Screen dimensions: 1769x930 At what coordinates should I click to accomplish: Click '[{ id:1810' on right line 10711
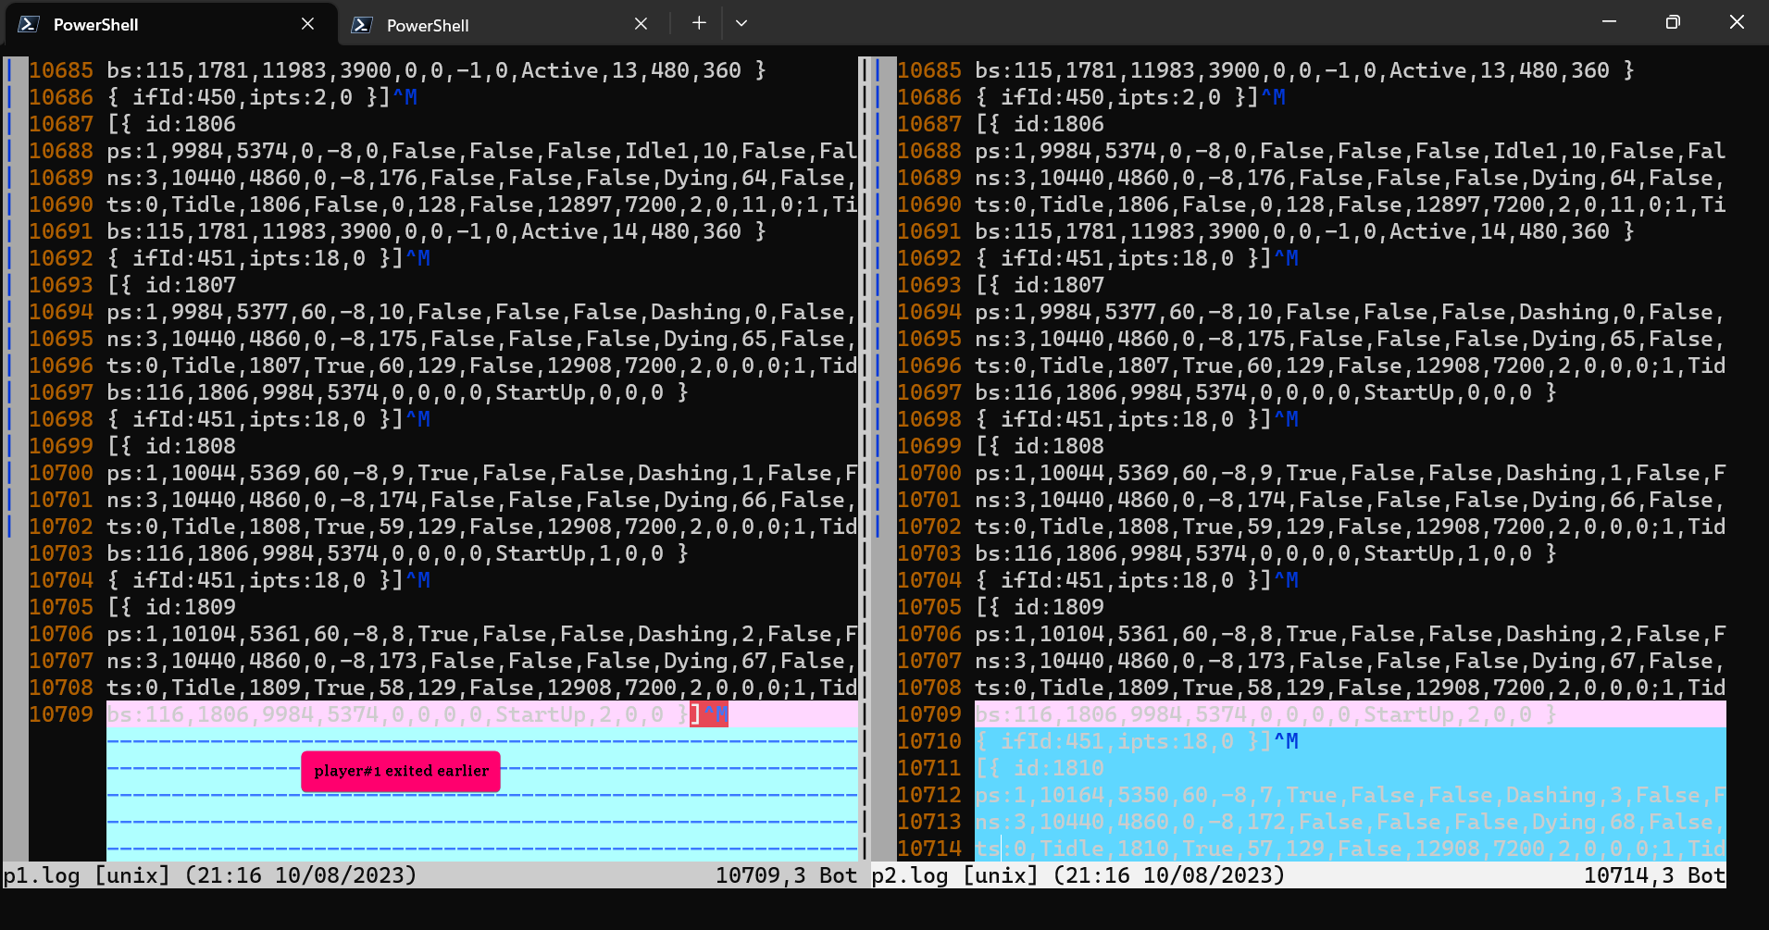click(x=1040, y=768)
